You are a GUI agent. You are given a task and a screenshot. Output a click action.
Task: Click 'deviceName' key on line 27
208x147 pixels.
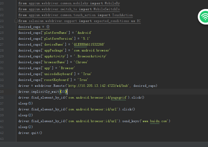pyautogui.click(x=54, y=44)
